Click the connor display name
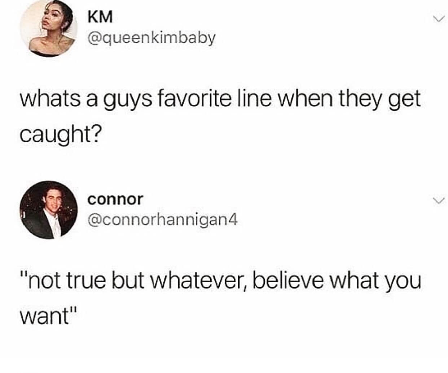The width and height of the screenshot is (448, 373). [115, 199]
